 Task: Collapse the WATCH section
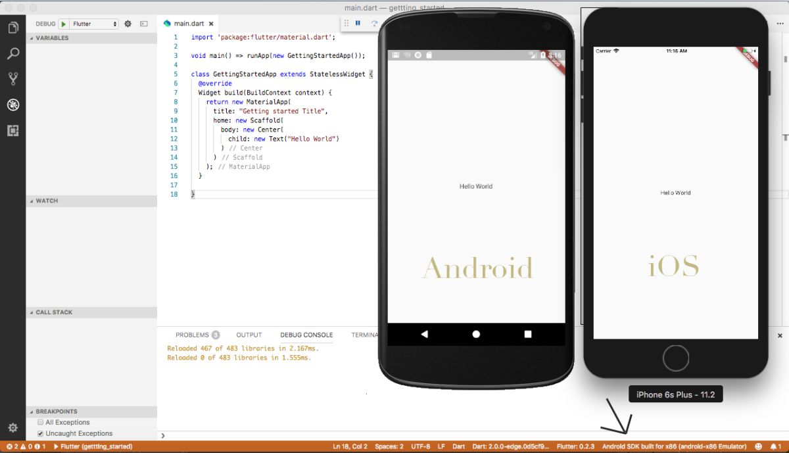pos(91,201)
